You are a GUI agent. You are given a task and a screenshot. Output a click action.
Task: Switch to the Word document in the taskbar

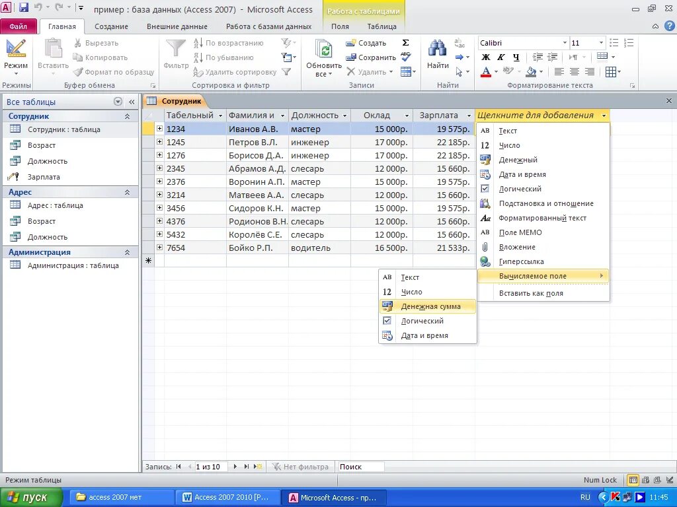click(227, 498)
